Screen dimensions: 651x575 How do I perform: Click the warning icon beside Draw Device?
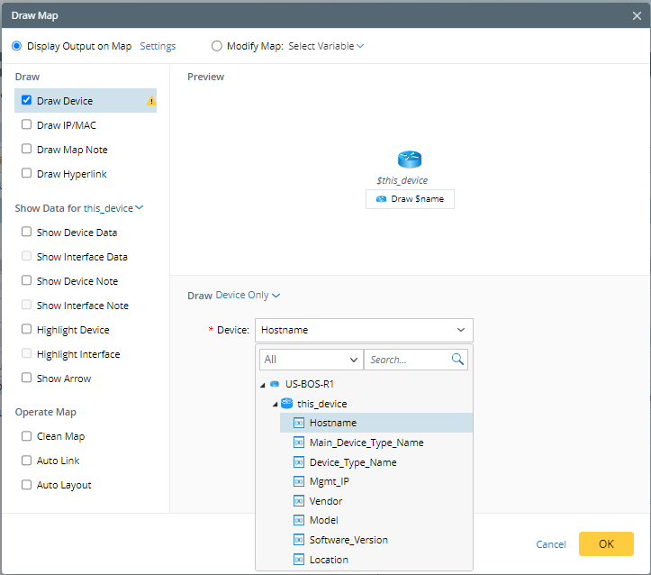point(151,101)
